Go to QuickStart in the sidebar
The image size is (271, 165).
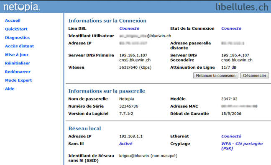pos(16,29)
